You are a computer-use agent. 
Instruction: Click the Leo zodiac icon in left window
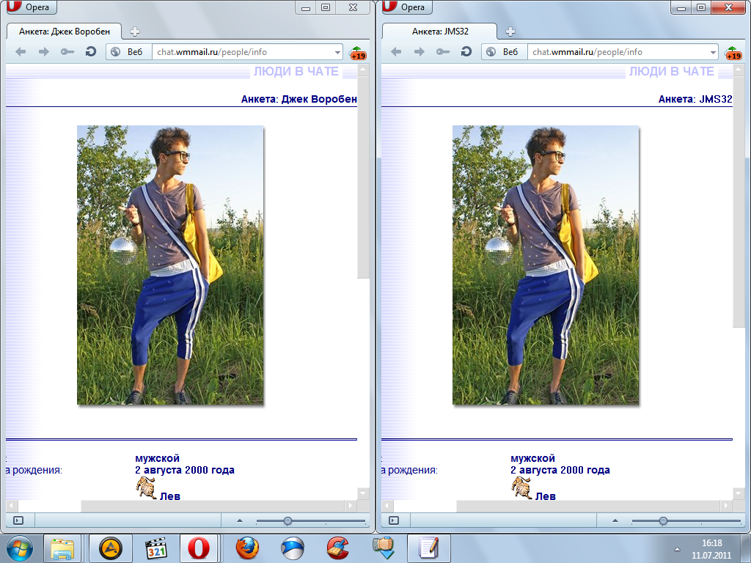click(146, 488)
